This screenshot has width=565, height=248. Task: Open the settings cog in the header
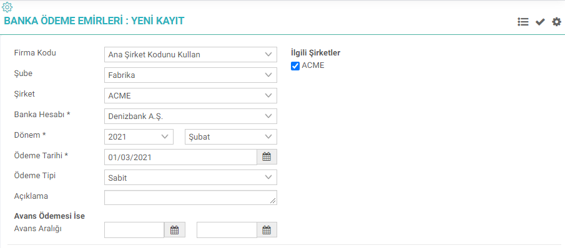[557, 22]
